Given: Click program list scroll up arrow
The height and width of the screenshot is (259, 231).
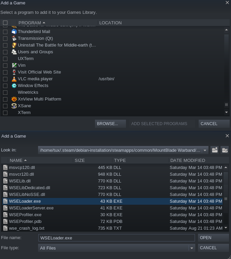Looking at the screenshot, I should (226, 30).
